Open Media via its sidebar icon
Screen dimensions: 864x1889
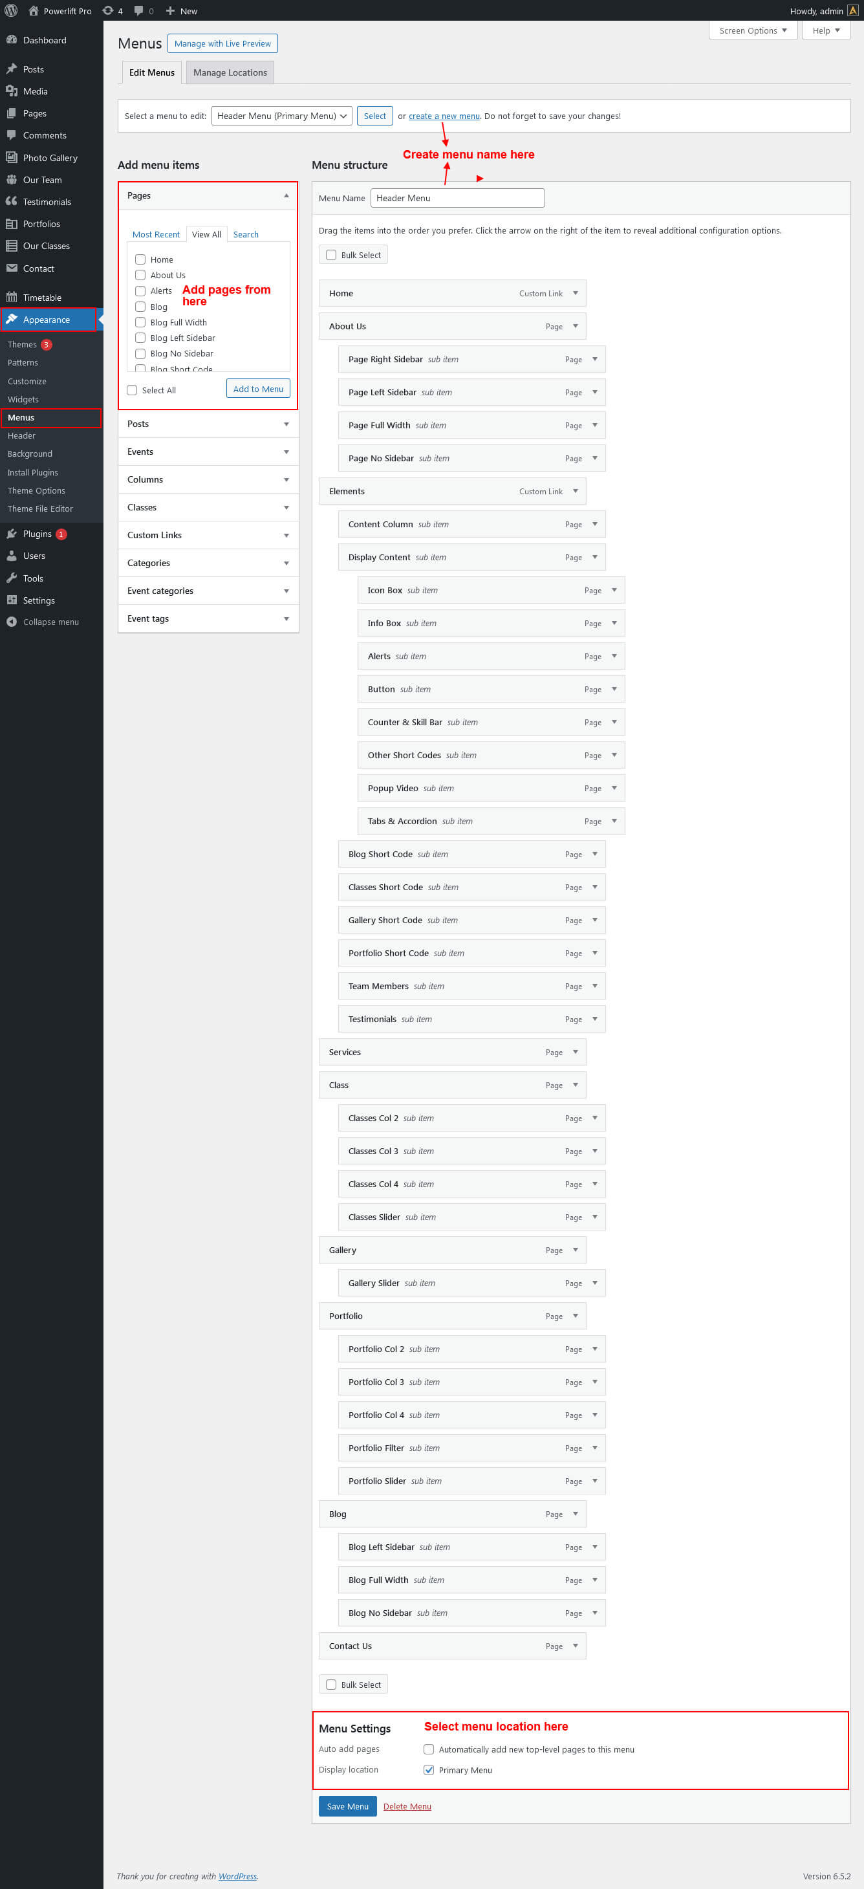[11, 91]
